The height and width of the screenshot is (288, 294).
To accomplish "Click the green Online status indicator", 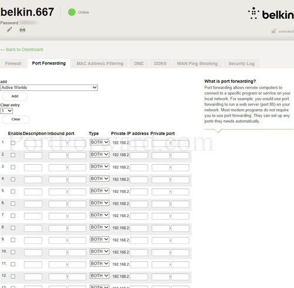I will point(72,12).
